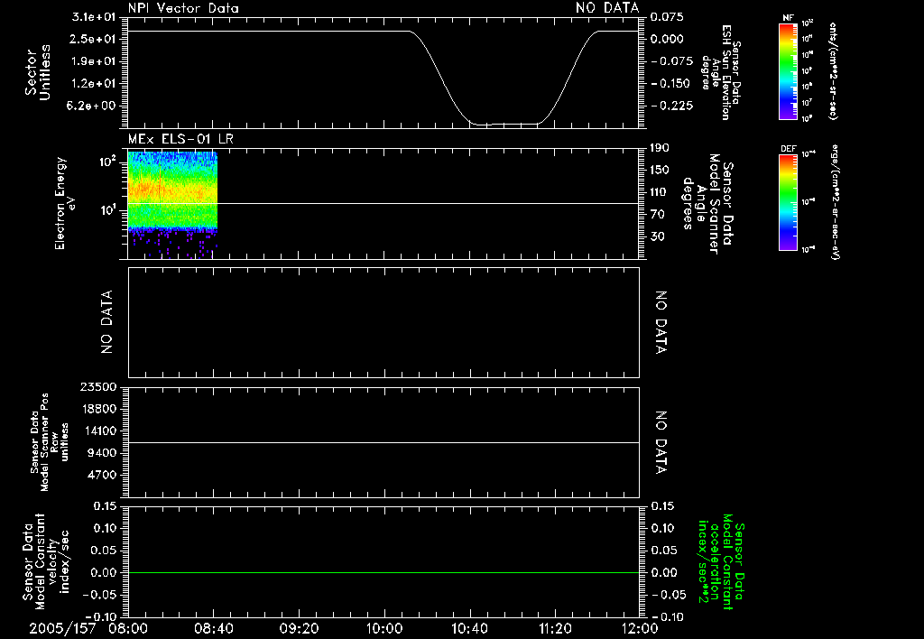Click the 'Sector Unitless' axis title
924x639 pixels.
(38, 72)
